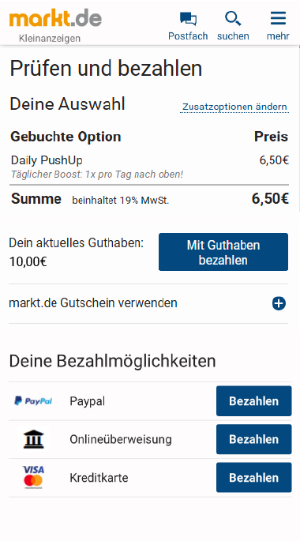Select the Paypal payment option label

(88, 401)
